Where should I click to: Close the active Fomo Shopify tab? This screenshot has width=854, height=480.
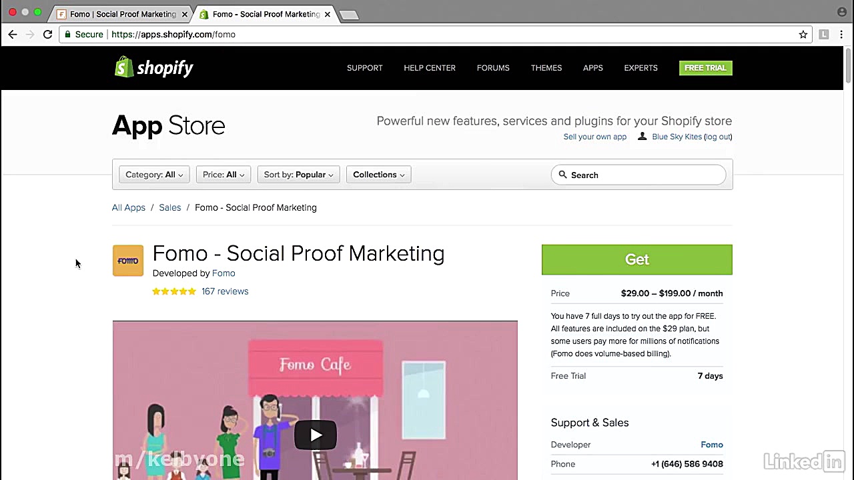(x=328, y=14)
